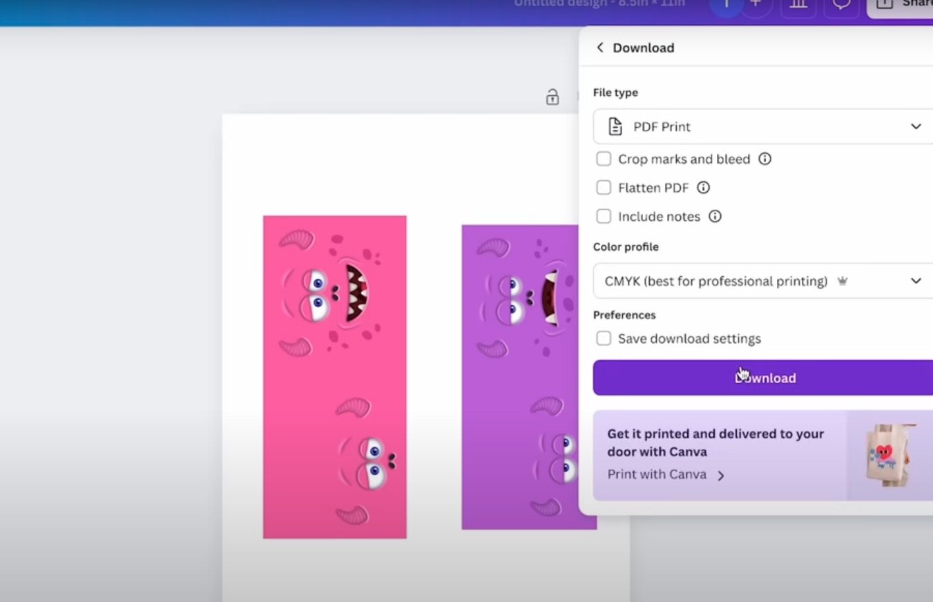Open the Share button in header

pos(901,6)
